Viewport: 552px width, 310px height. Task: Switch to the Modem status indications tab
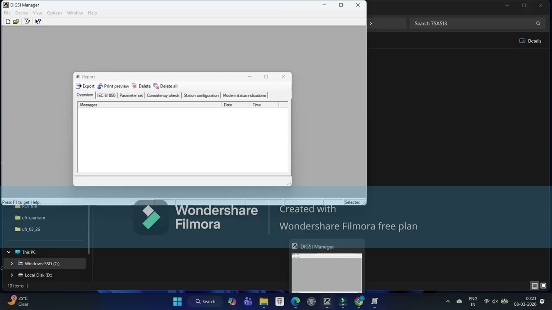(244, 96)
